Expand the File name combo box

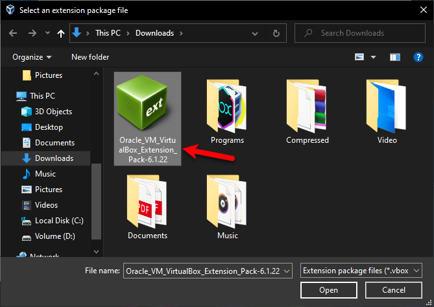tap(287, 271)
